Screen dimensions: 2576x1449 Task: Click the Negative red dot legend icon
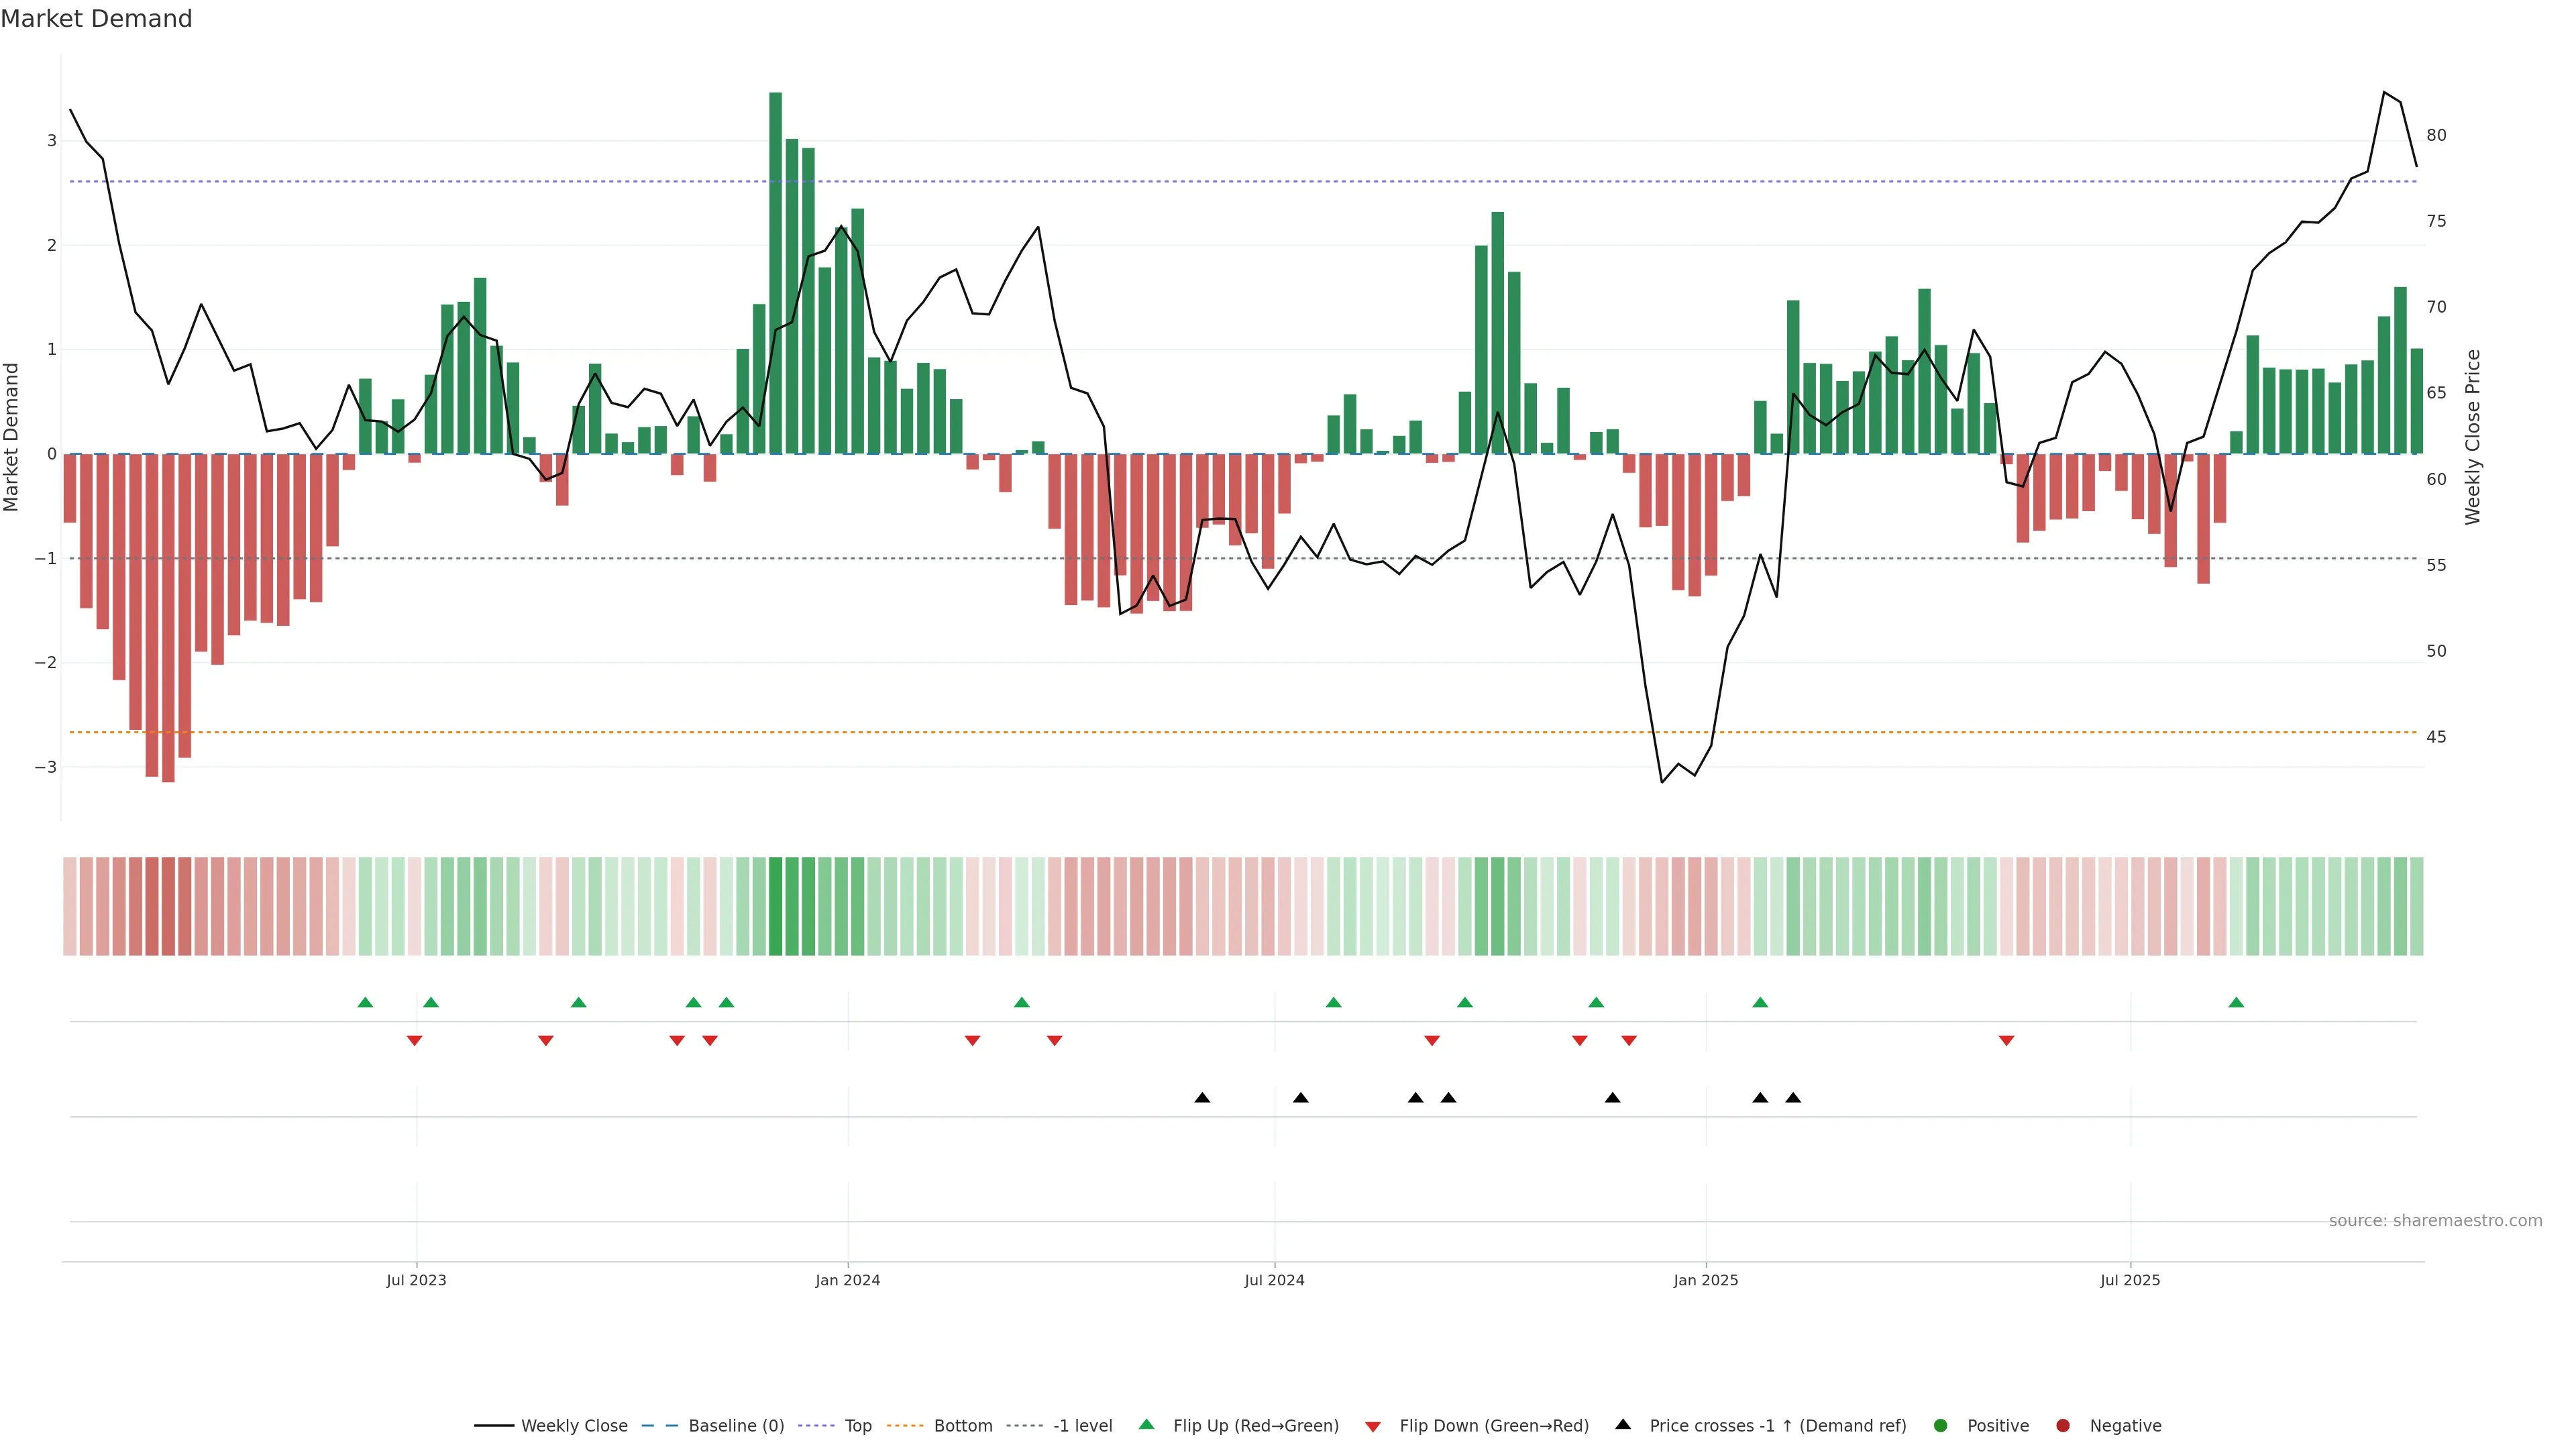coord(2063,1426)
